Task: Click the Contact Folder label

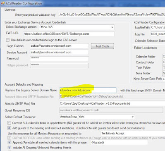Action: (x=145, y=62)
